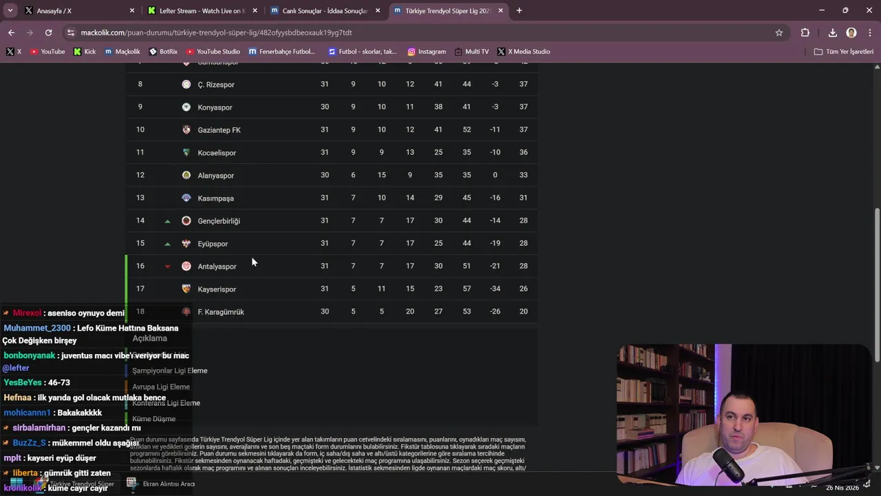Click the red down arrow beside Antalyaspor
This screenshot has height=496, width=881.
pyautogui.click(x=167, y=267)
